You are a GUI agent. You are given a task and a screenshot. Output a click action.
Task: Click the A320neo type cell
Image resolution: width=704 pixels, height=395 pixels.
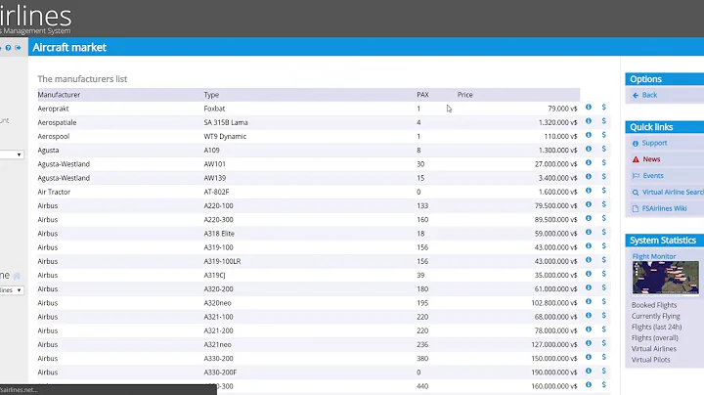coord(217,303)
